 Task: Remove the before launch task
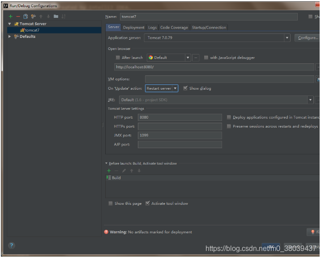(x=116, y=171)
